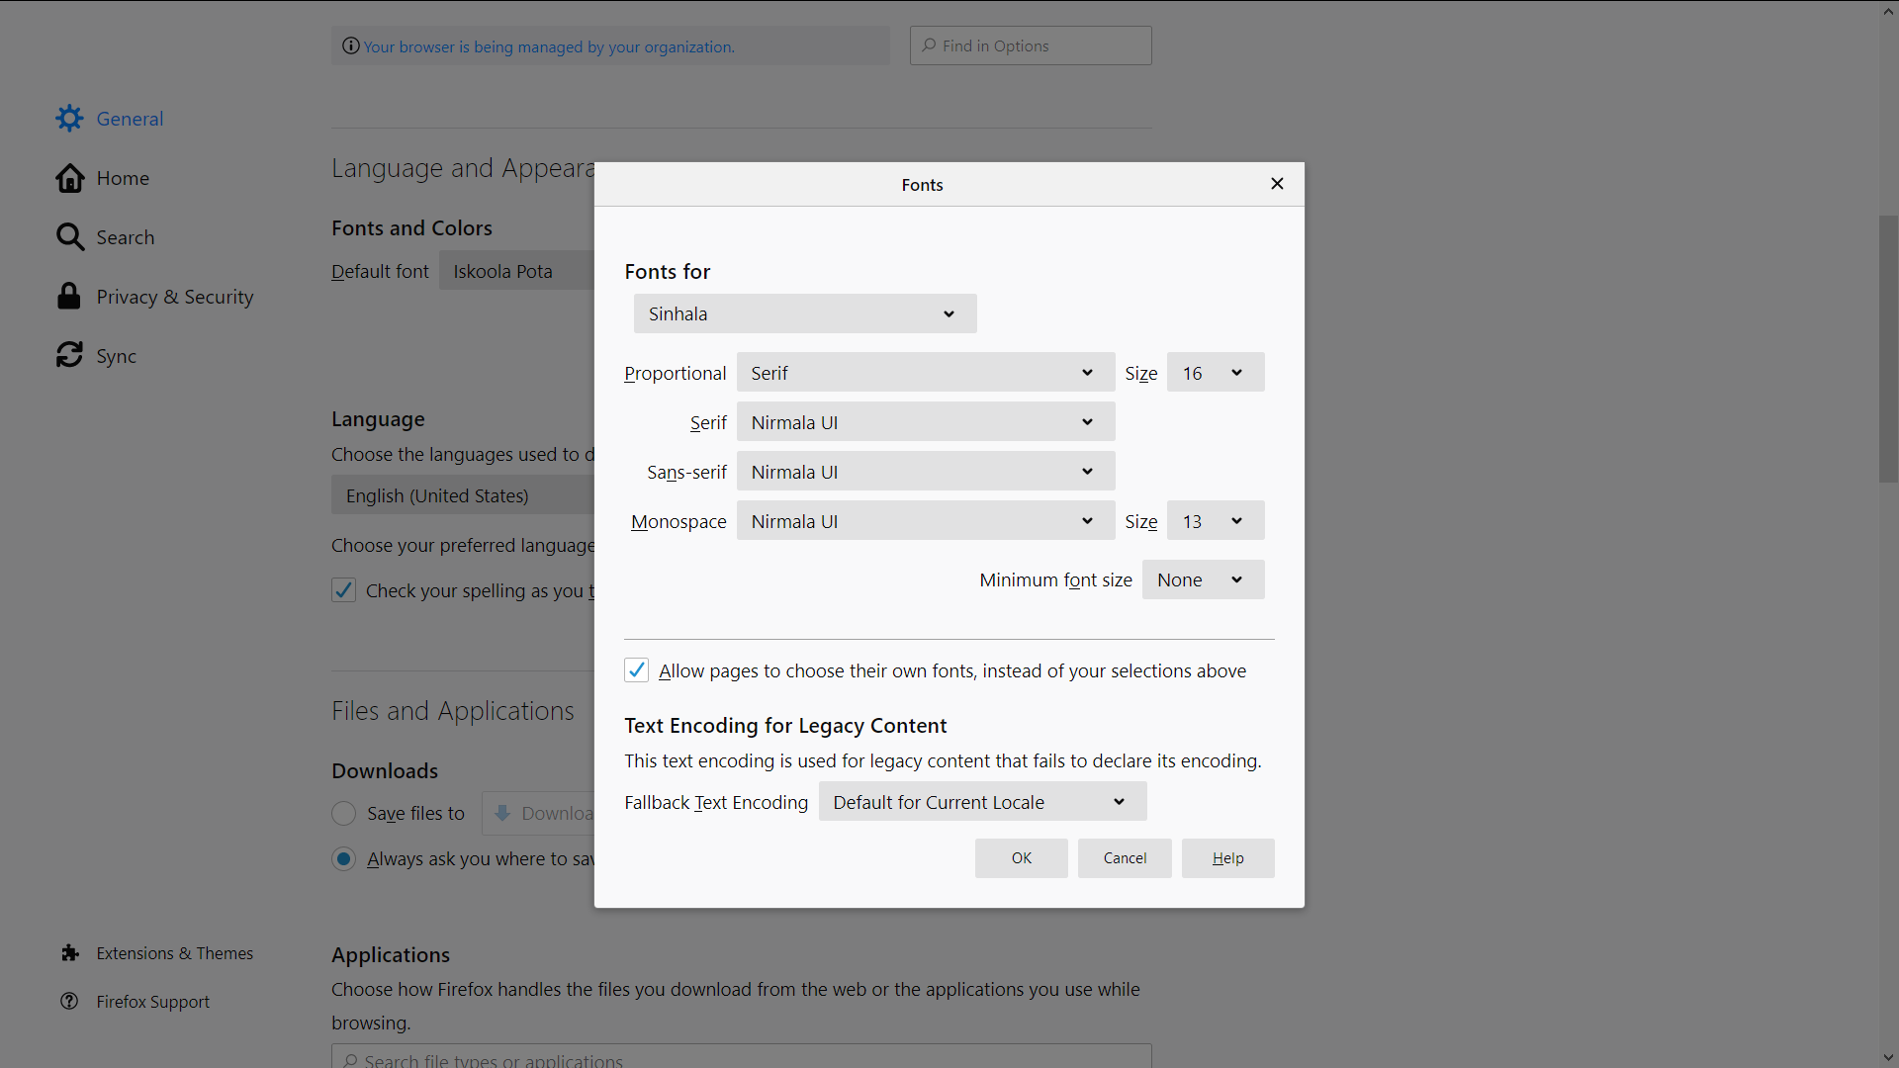The height and width of the screenshot is (1068, 1899).
Task: Select the Save files to radio button
Action: pyautogui.click(x=343, y=813)
